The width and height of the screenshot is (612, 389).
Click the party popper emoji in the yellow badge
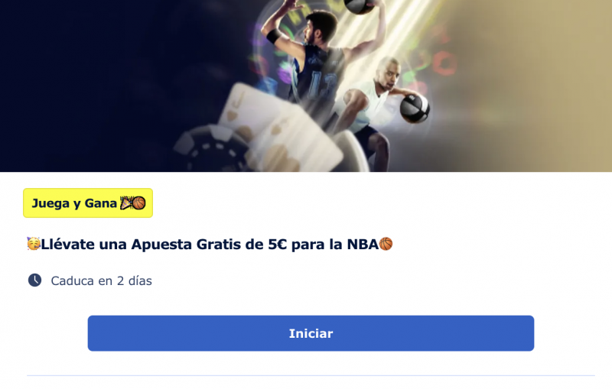[x=126, y=203]
